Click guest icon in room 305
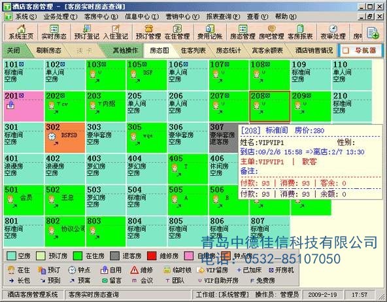 [133, 137]
